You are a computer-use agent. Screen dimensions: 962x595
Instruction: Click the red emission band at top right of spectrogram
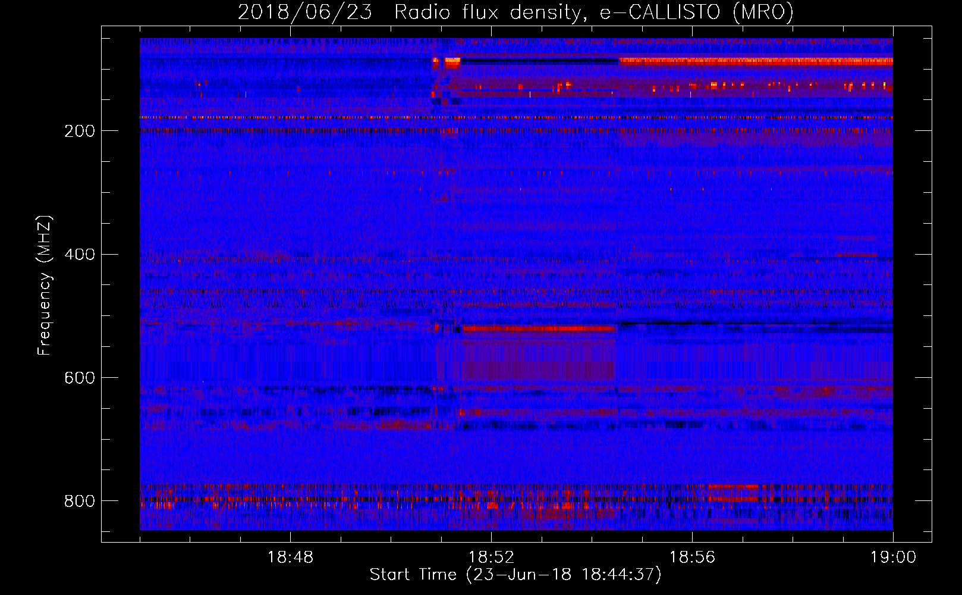click(x=756, y=61)
